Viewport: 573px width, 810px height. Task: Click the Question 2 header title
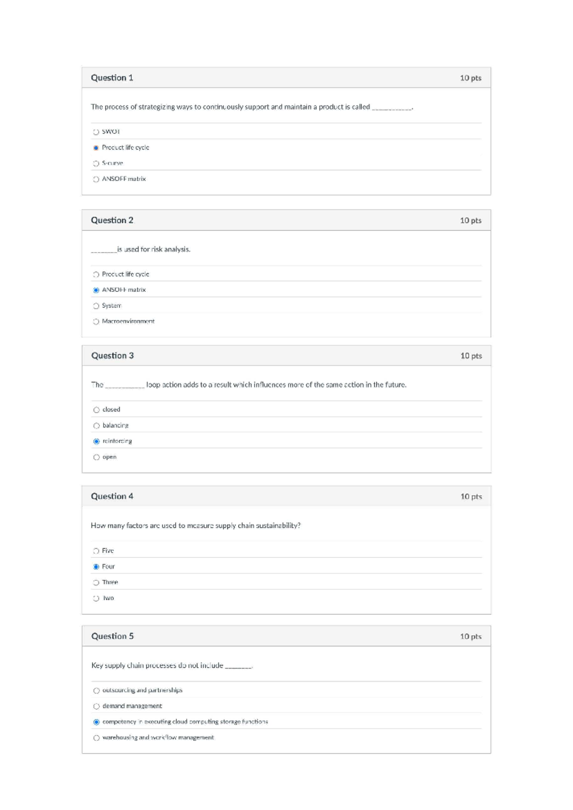[112, 220]
